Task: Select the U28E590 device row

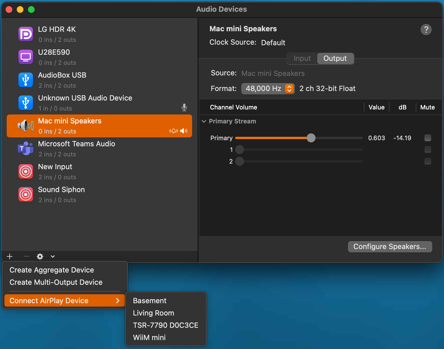Action: [x=99, y=57]
